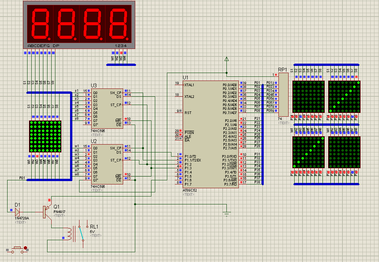The height and width of the screenshot is (262, 379).
Task: Click the ground terminal symbol
Action: pyautogui.click(x=226, y=214)
